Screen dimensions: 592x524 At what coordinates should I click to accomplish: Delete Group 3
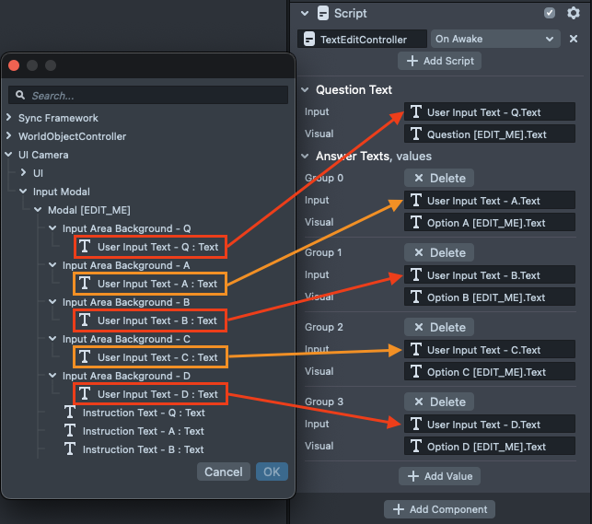(x=439, y=402)
